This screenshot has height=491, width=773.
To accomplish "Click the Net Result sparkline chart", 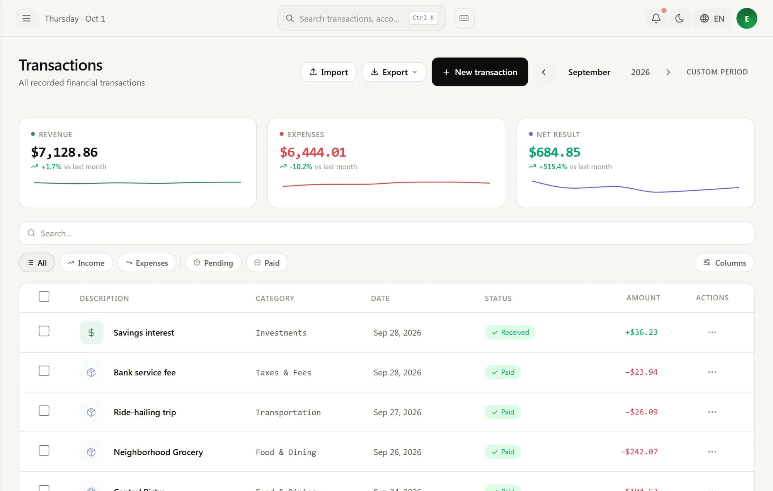I will coord(635,186).
